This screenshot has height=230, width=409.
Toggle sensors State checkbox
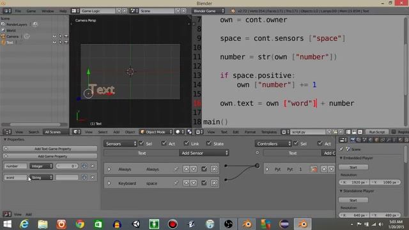(x=209, y=143)
